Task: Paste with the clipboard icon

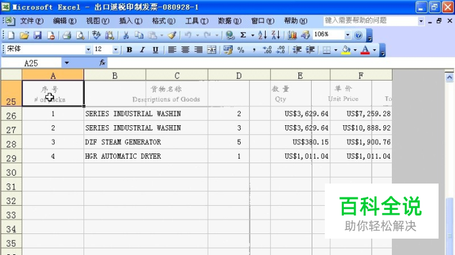Action: tap(153, 35)
